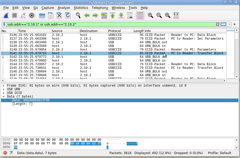Reset text zoom to normal size
This screenshot has height=158, width=240.
(168, 15)
